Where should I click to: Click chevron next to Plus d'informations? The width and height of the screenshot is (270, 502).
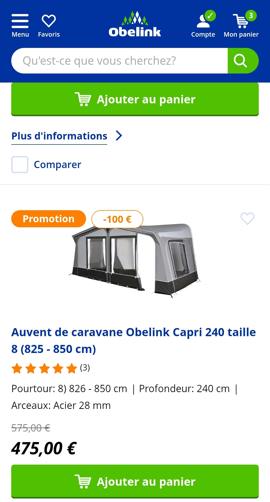119,136
